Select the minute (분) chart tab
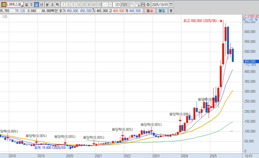Screen dimensions: 259x158 (x=47, y=5)
